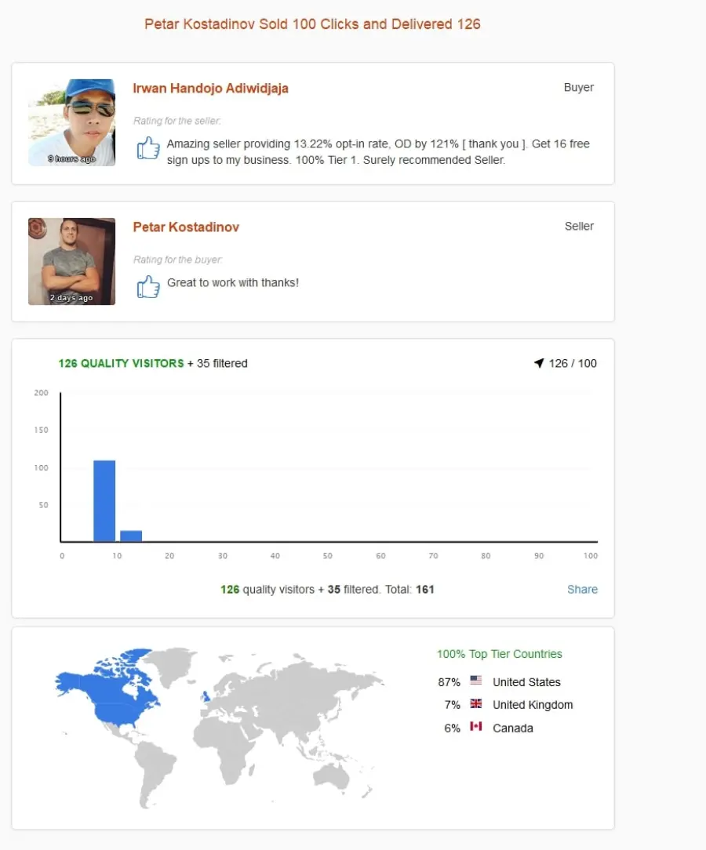The height and width of the screenshot is (850, 706).
Task: Open the Petar Kostadinov name link
Action: [186, 227]
